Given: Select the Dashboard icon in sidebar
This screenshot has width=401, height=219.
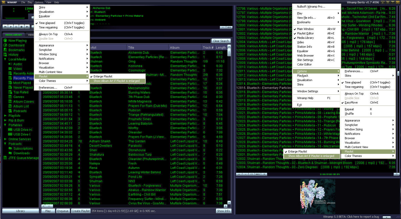Looking at the screenshot, I should pyautogui.click(x=5, y=45).
